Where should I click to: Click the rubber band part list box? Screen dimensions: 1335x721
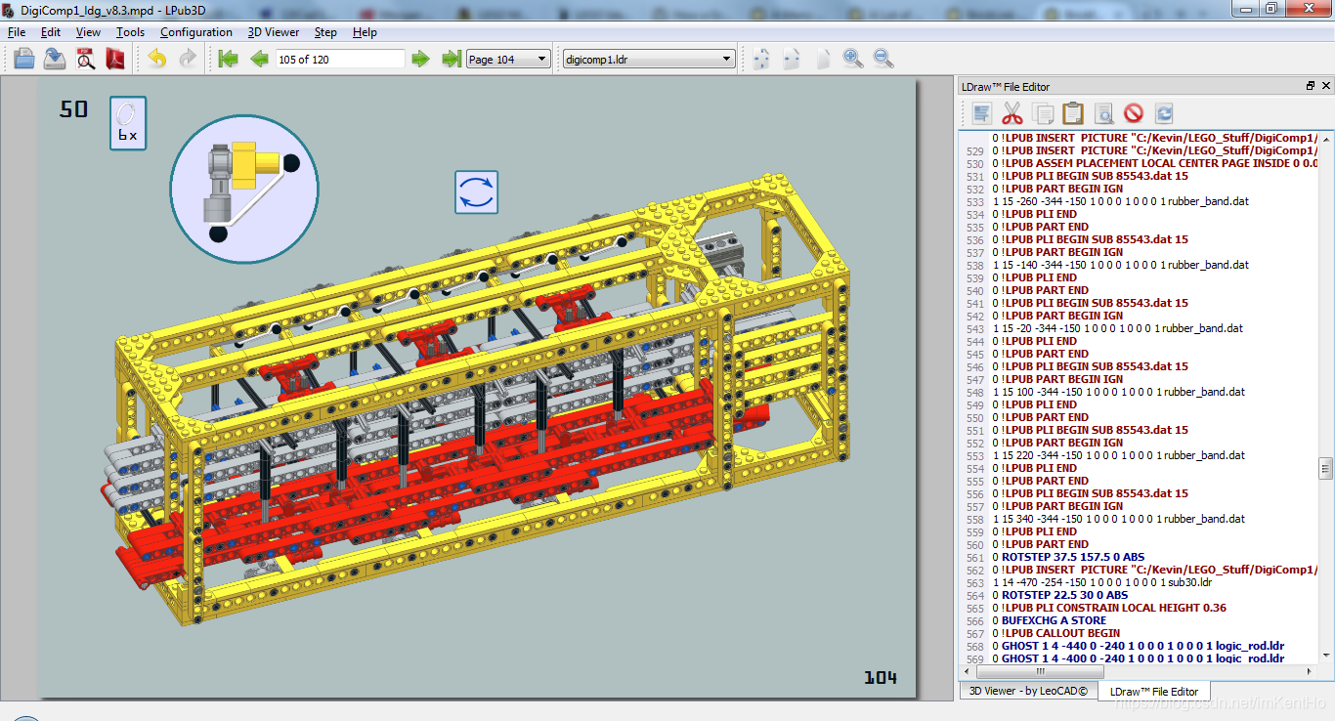click(128, 123)
